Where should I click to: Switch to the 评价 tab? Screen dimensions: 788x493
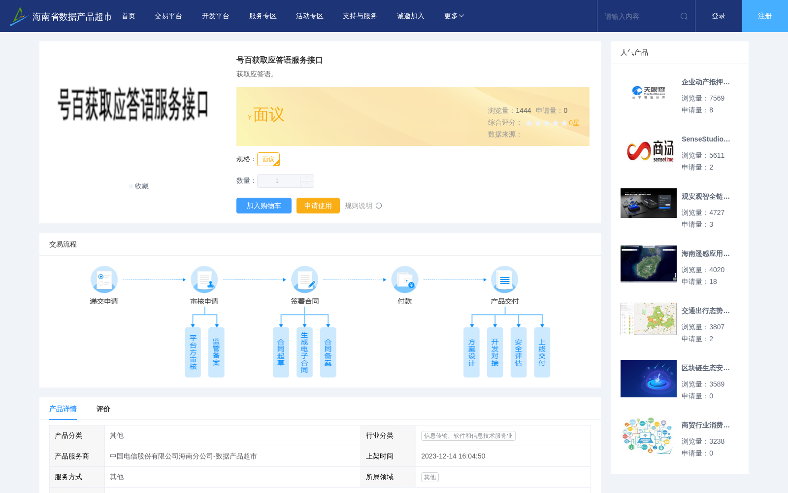point(103,409)
